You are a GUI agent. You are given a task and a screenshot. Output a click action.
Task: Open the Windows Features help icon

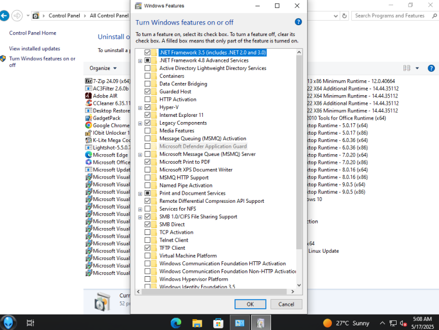coord(298,22)
